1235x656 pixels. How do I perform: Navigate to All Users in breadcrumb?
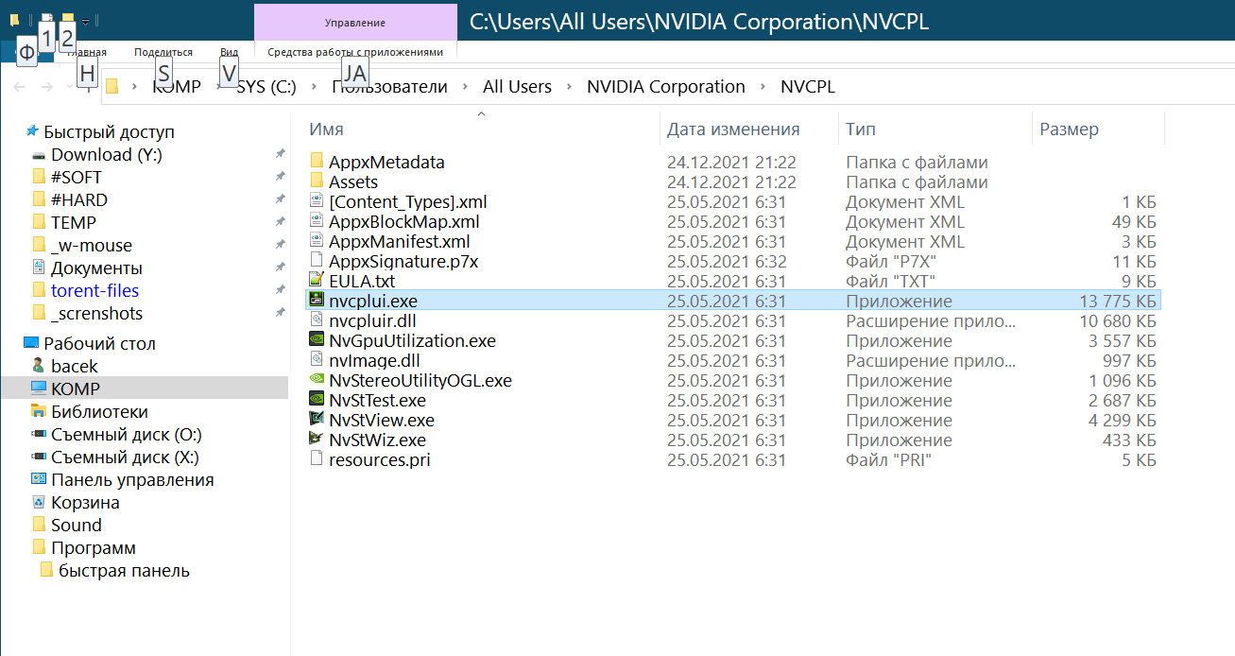pyautogui.click(x=517, y=87)
